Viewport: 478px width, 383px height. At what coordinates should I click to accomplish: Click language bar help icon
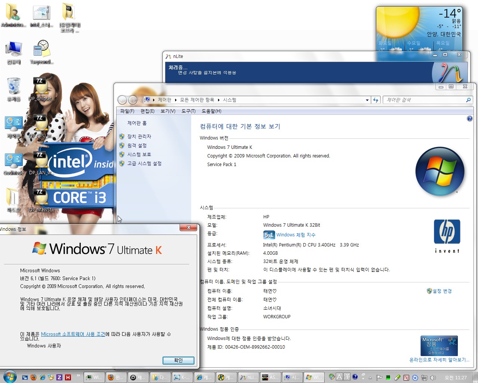point(355,377)
